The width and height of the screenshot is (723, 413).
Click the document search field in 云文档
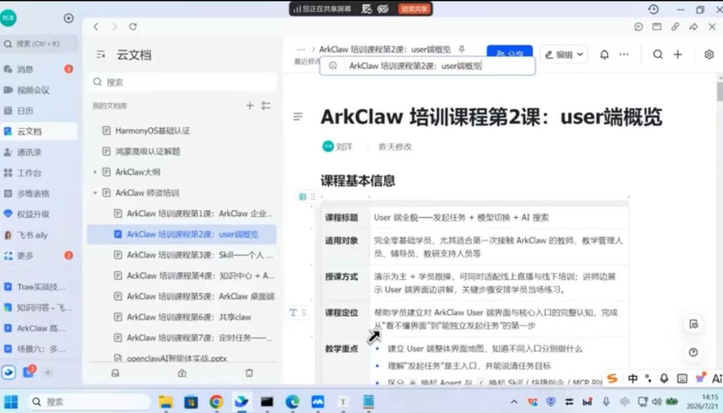click(x=183, y=82)
